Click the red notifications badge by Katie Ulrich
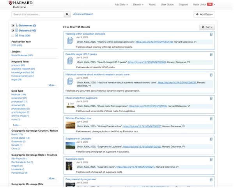Image resolution: width=234 pixels, height=188 pixels. [x=210, y=4]
